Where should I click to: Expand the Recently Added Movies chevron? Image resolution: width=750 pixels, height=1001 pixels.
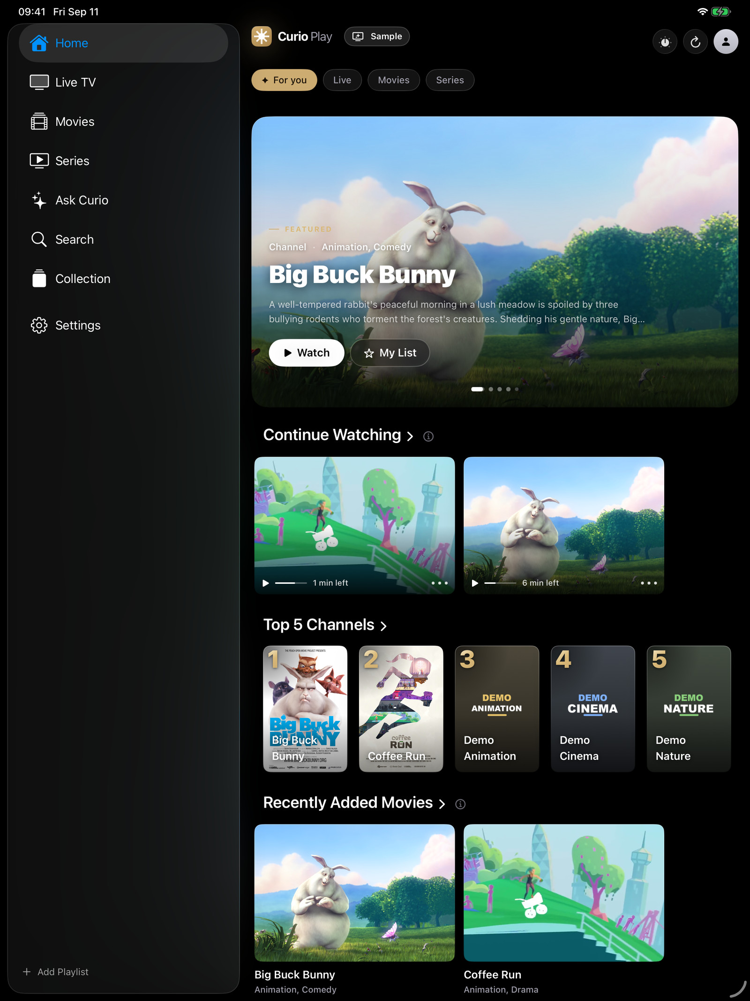(442, 804)
